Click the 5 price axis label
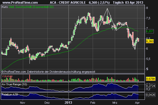 click(x=147, y=69)
